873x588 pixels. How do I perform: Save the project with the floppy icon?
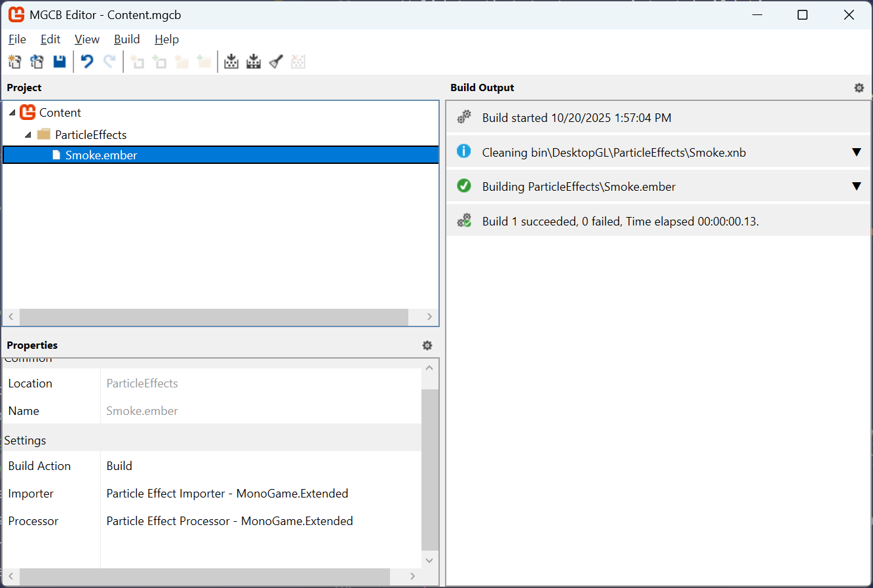click(60, 62)
